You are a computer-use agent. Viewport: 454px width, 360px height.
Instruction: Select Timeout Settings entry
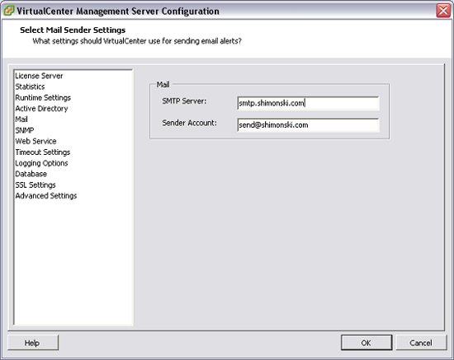point(43,152)
